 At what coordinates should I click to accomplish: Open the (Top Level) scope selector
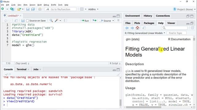(x=22, y=63)
